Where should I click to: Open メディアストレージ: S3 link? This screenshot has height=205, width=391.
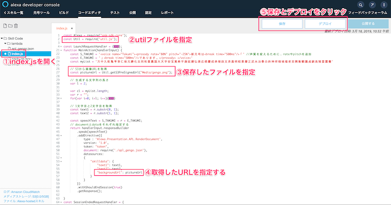(x=26, y=196)
